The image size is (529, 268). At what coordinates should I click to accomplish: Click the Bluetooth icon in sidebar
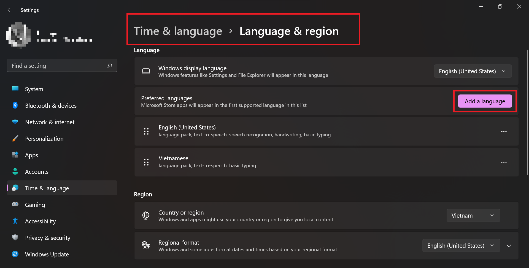pyautogui.click(x=15, y=105)
